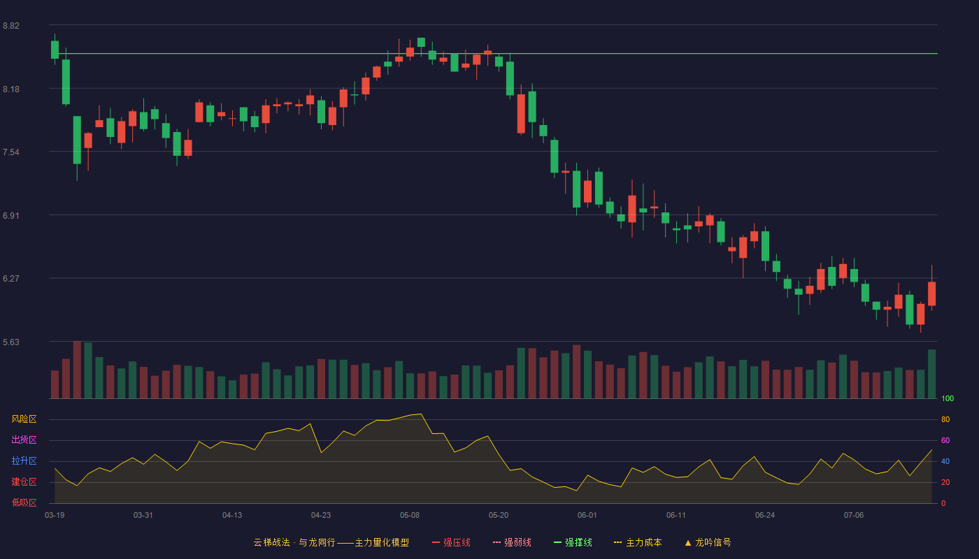Click the last red candlestick on the right
Viewport: 979px width, 559px height.
[x=931, y=293]
